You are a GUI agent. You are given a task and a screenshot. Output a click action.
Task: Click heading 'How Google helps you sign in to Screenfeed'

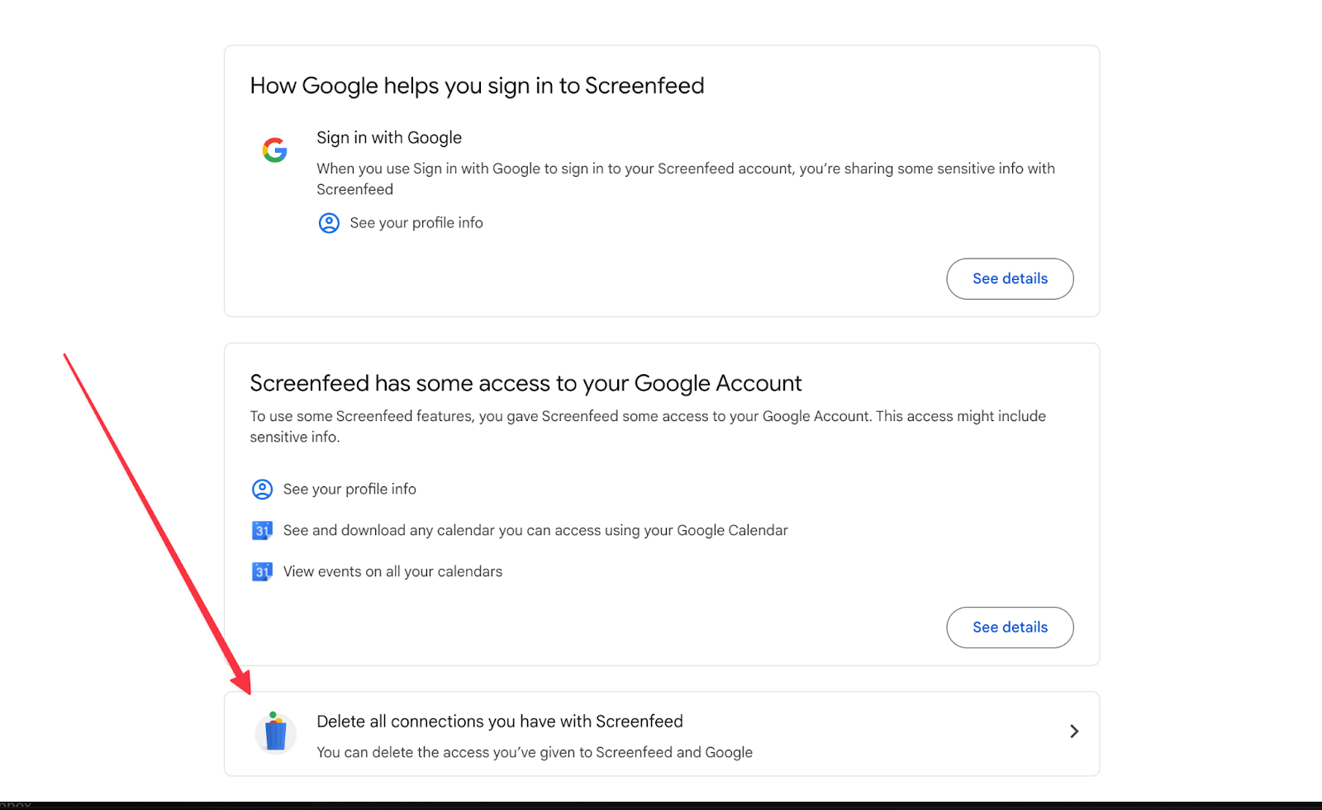point(477,86)
